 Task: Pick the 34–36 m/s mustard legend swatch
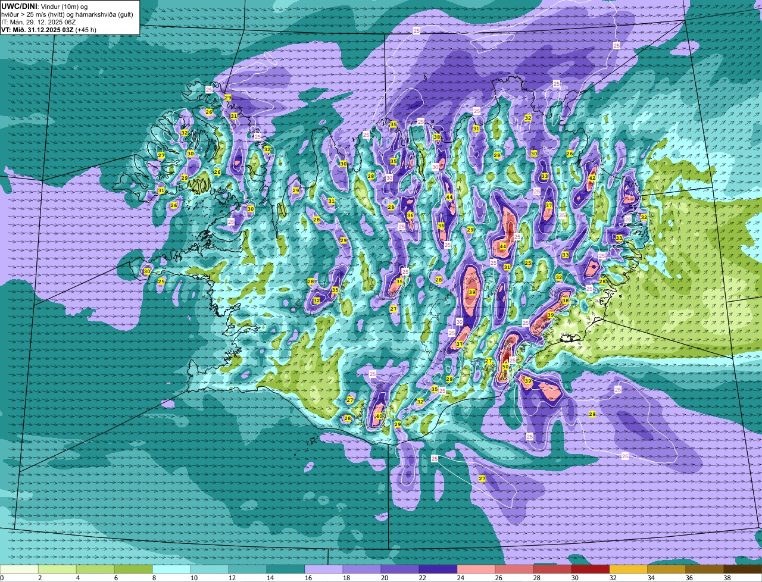click(667, 570)
